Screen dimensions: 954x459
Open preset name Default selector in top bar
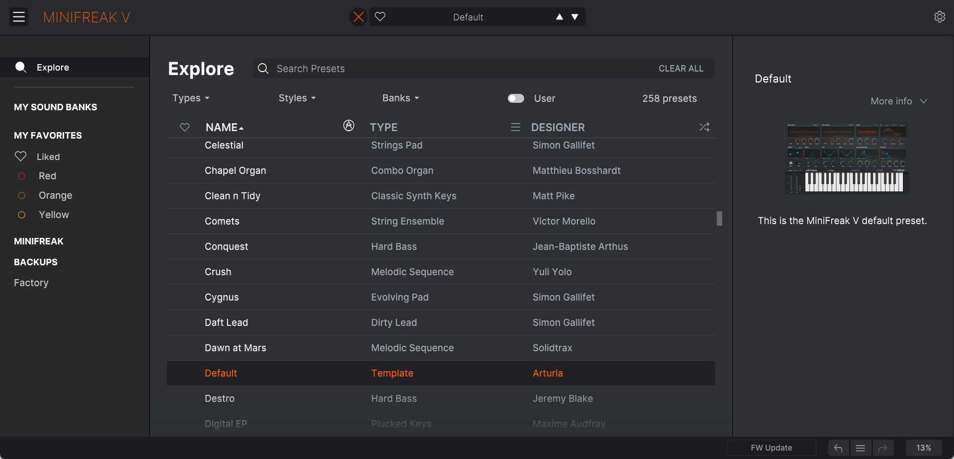click(468, 17)
